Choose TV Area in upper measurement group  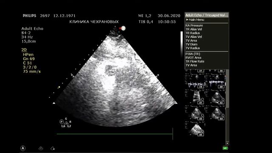point(191,41)
